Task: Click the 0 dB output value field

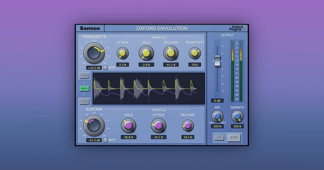Action: click(217, 101)
